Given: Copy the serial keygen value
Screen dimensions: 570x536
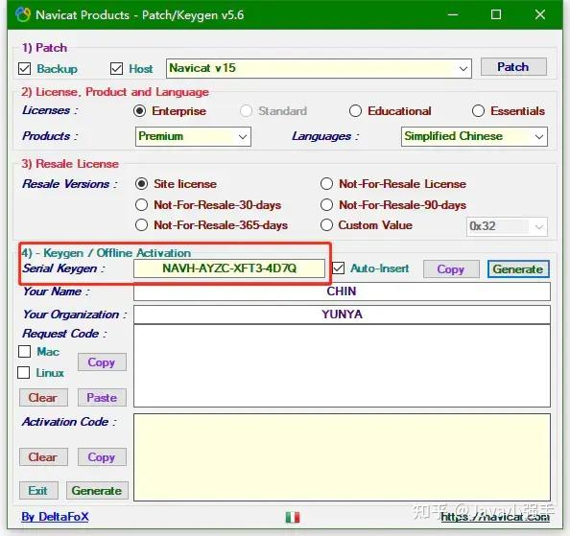Looking at the screenshot, I should point(451,269).
